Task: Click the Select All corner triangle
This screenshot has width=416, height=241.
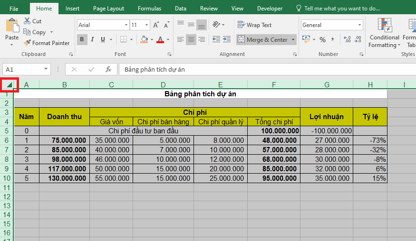Action: (10, 85)
